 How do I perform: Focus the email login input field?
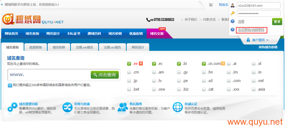[258, 5]
